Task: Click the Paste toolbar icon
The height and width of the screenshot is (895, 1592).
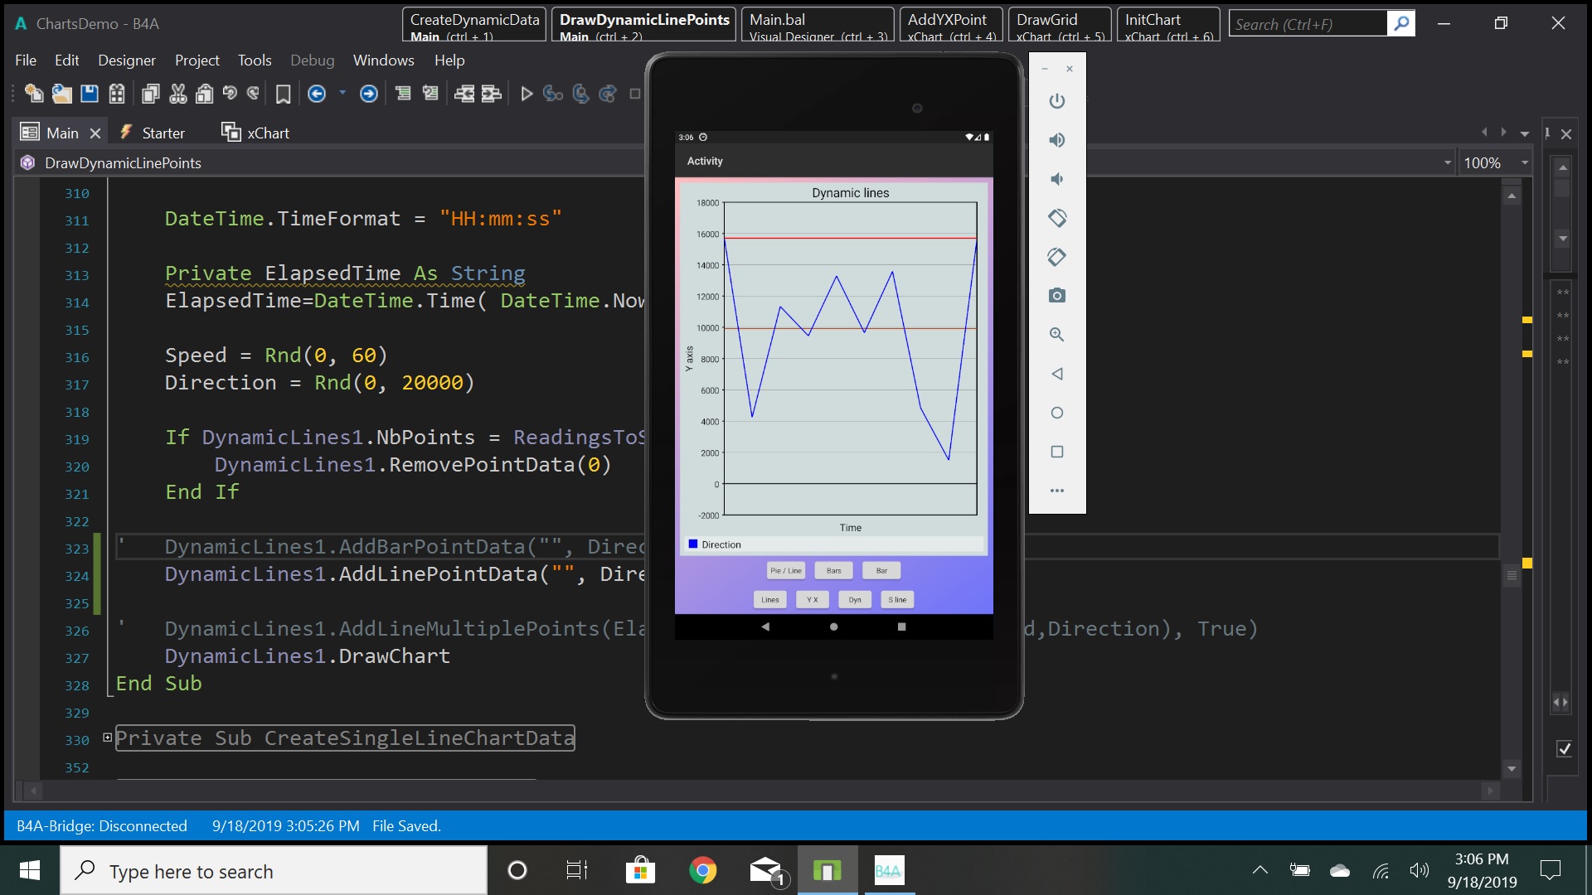Action: [x=204, y=94]
